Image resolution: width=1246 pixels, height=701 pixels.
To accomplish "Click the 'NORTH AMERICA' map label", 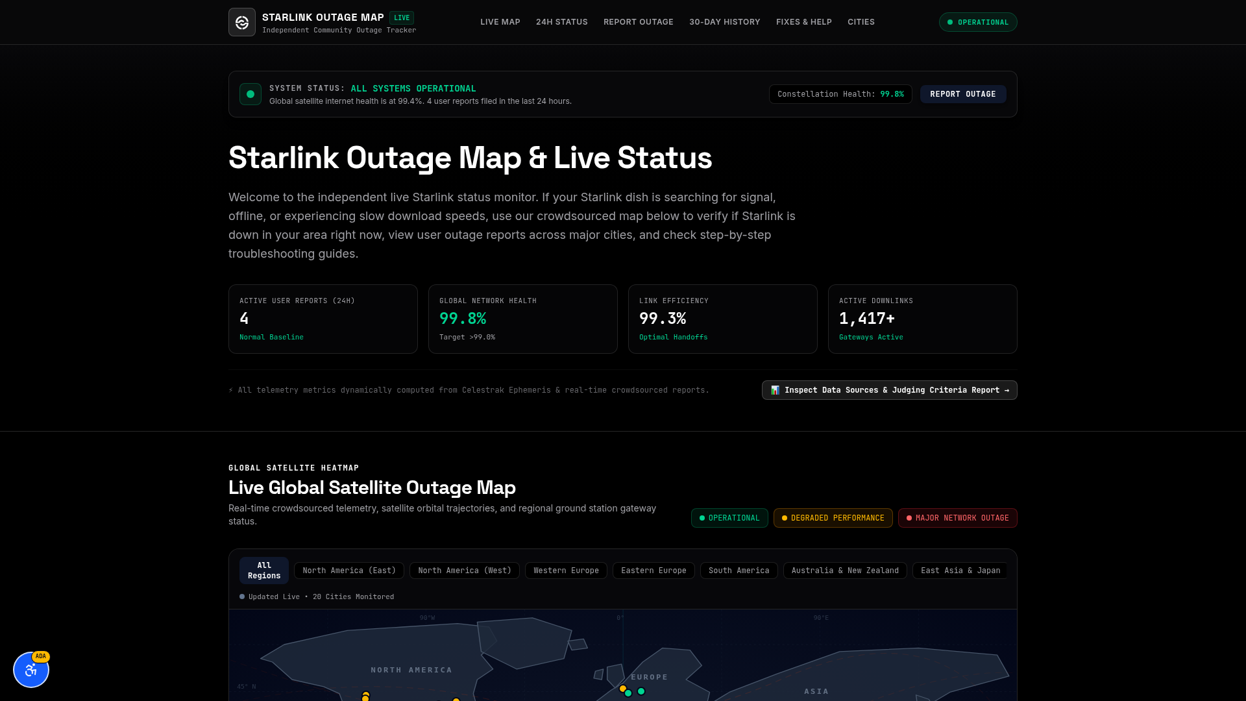I will [x=411, y=670].
